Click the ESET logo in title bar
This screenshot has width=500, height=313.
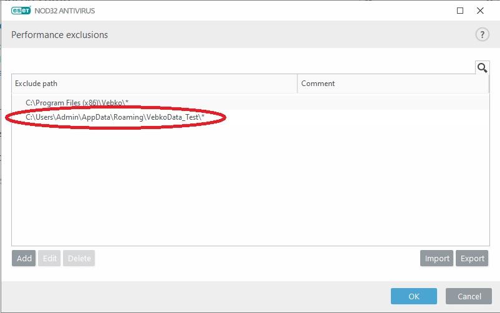point(22,11)
